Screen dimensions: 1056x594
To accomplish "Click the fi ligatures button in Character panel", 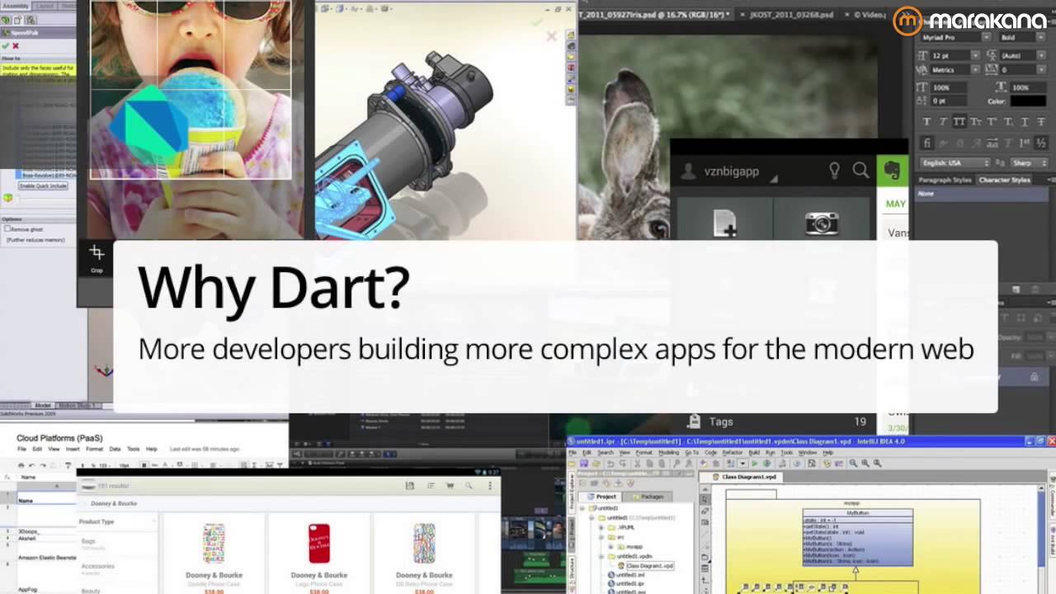I will coord(926,144).
